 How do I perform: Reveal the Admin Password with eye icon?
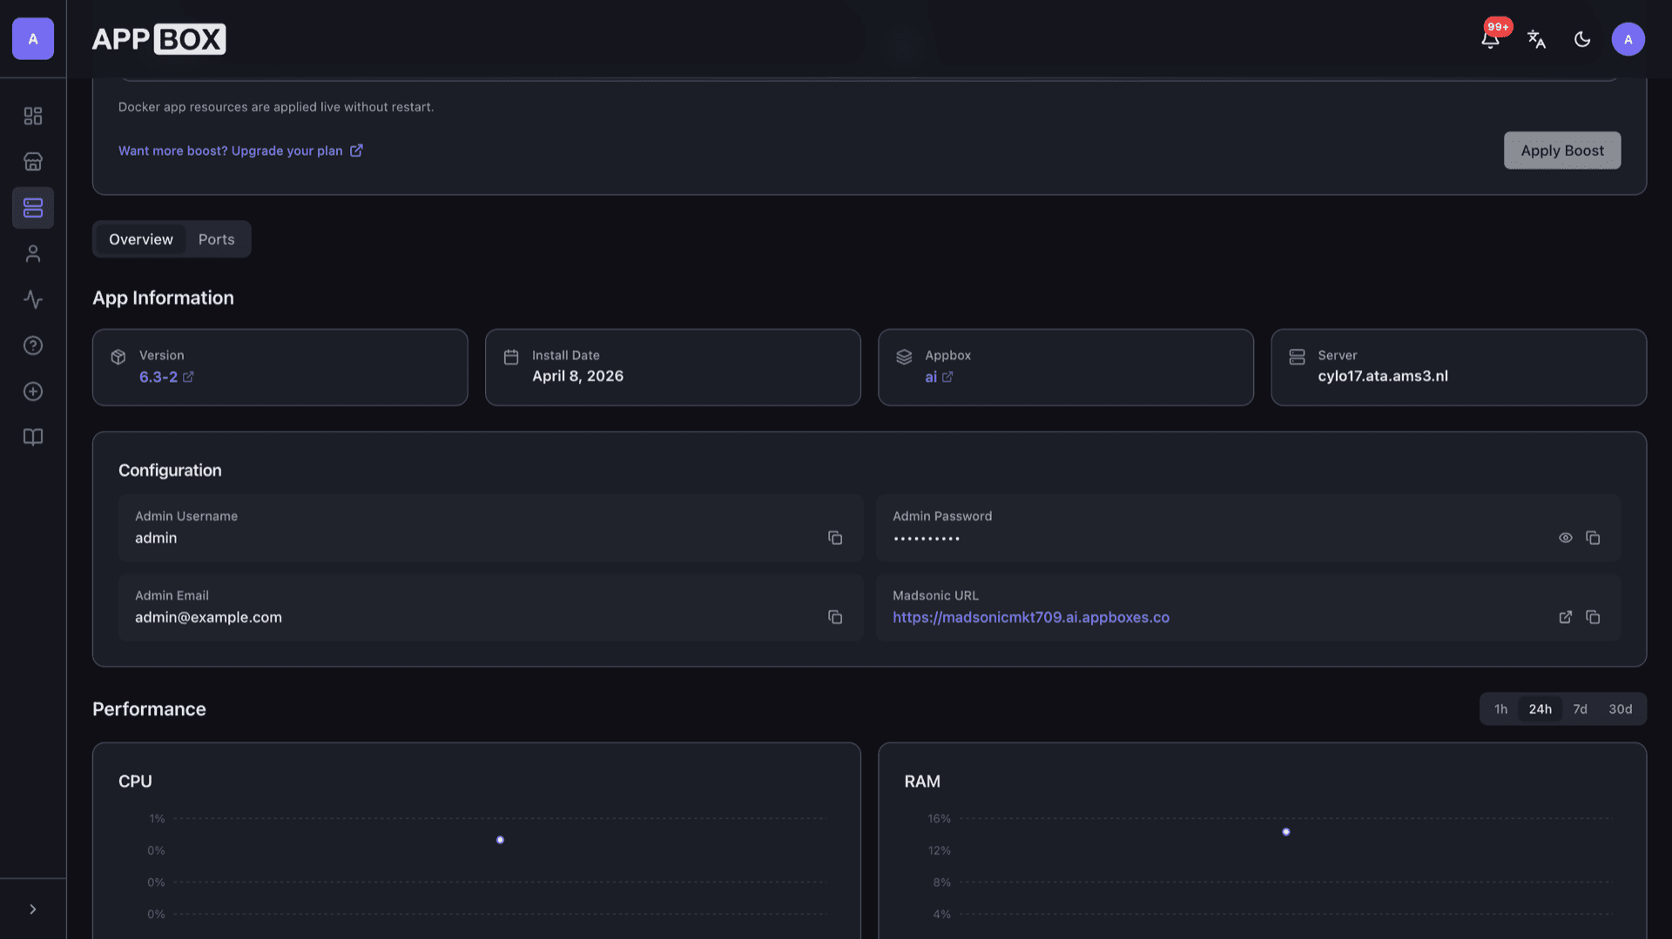1565,538
